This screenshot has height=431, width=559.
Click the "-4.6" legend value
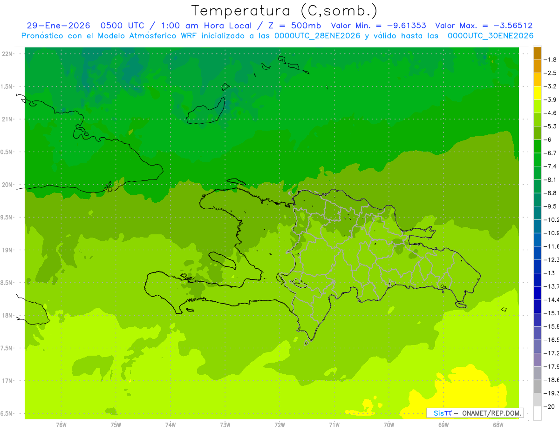[550, 113]
